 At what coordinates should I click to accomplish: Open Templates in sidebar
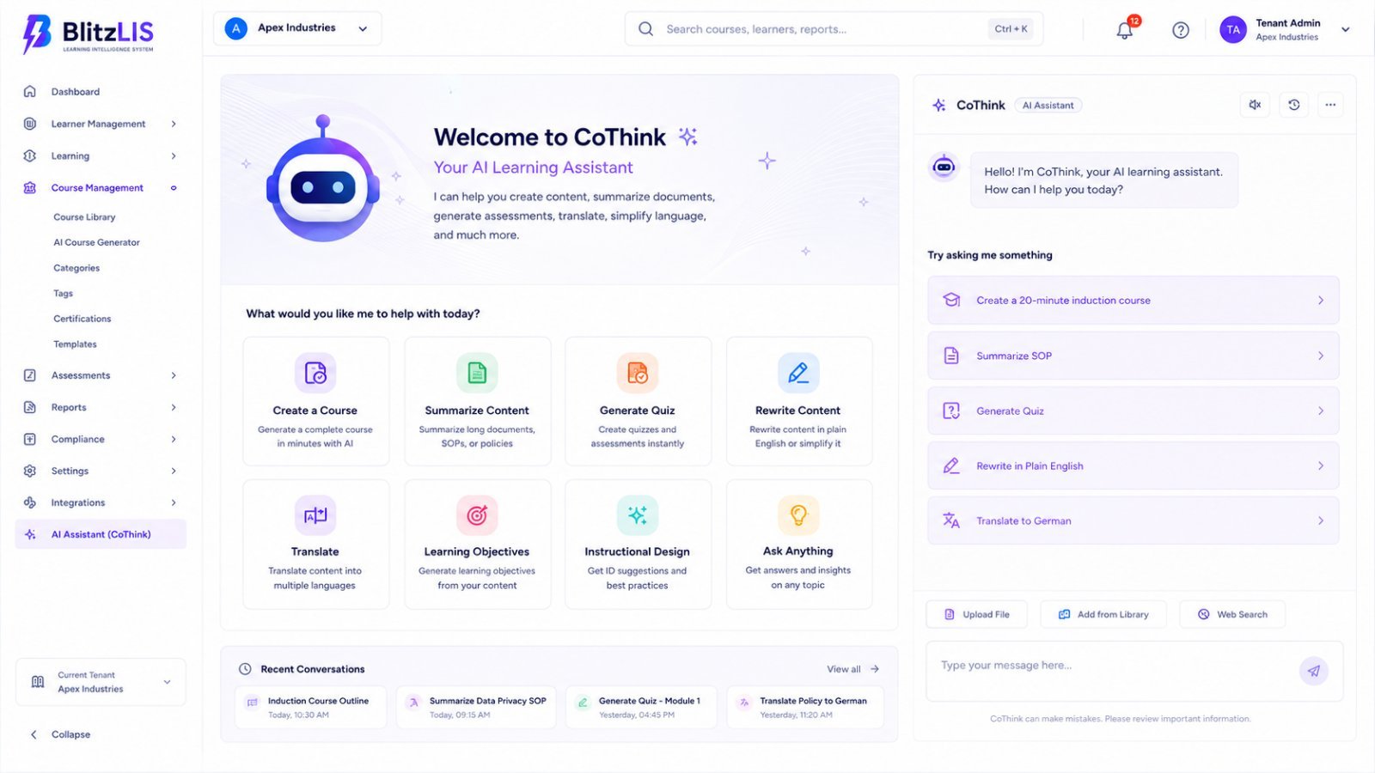pos(75,344)
